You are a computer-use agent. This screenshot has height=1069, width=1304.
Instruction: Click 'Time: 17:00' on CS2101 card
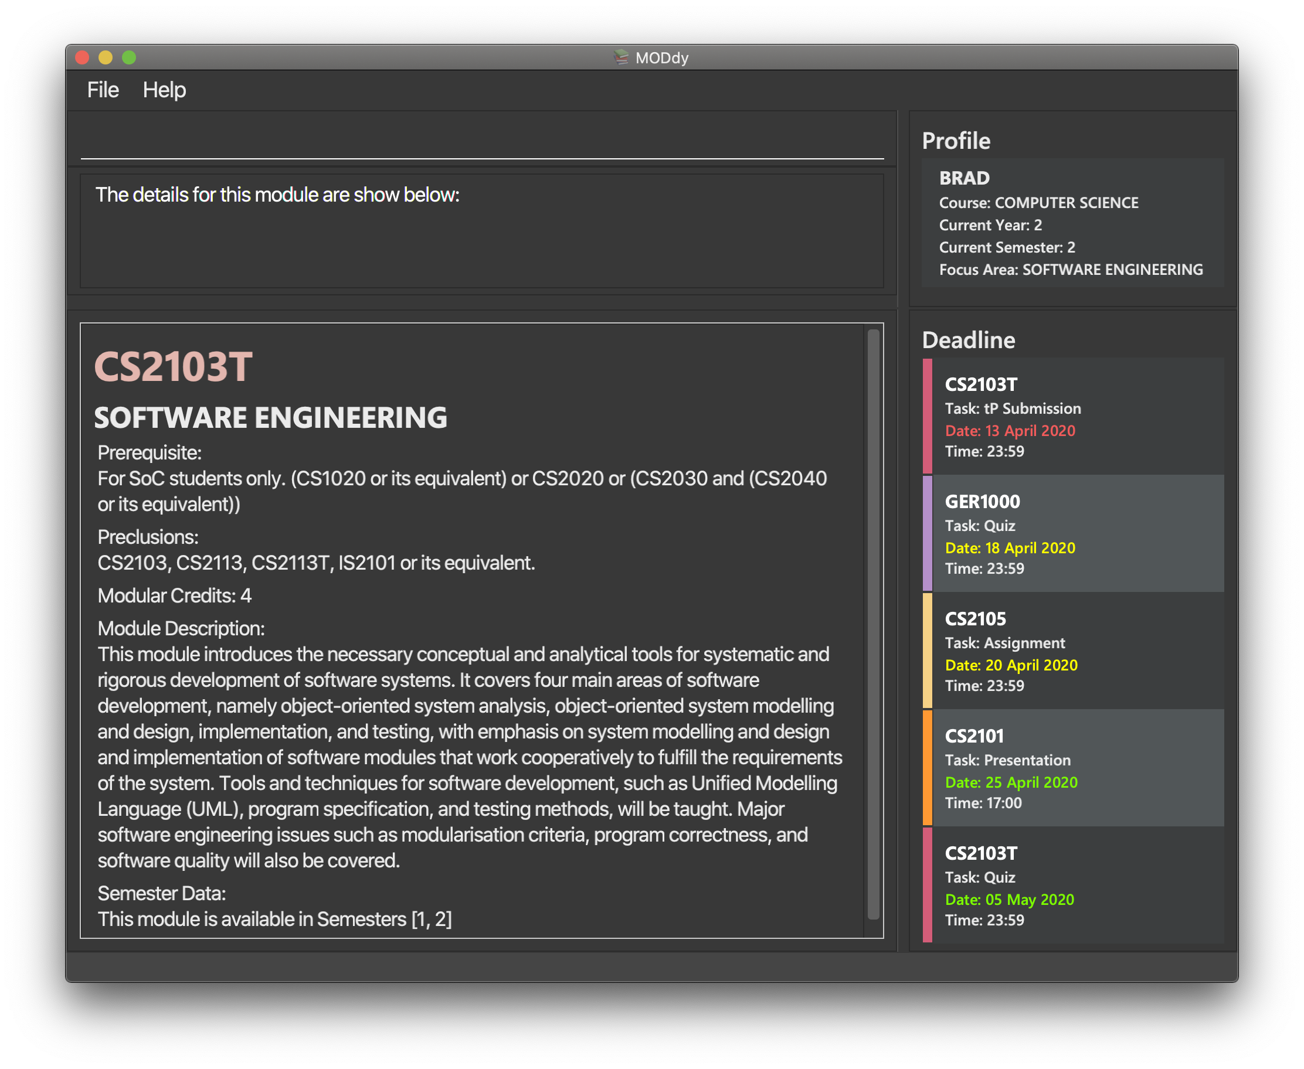tap(983, 802)
